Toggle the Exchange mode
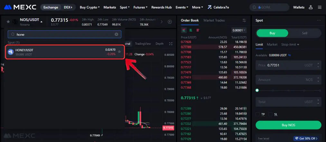The height and width of the screenshot is (142, 326). [x=51, y=7]
